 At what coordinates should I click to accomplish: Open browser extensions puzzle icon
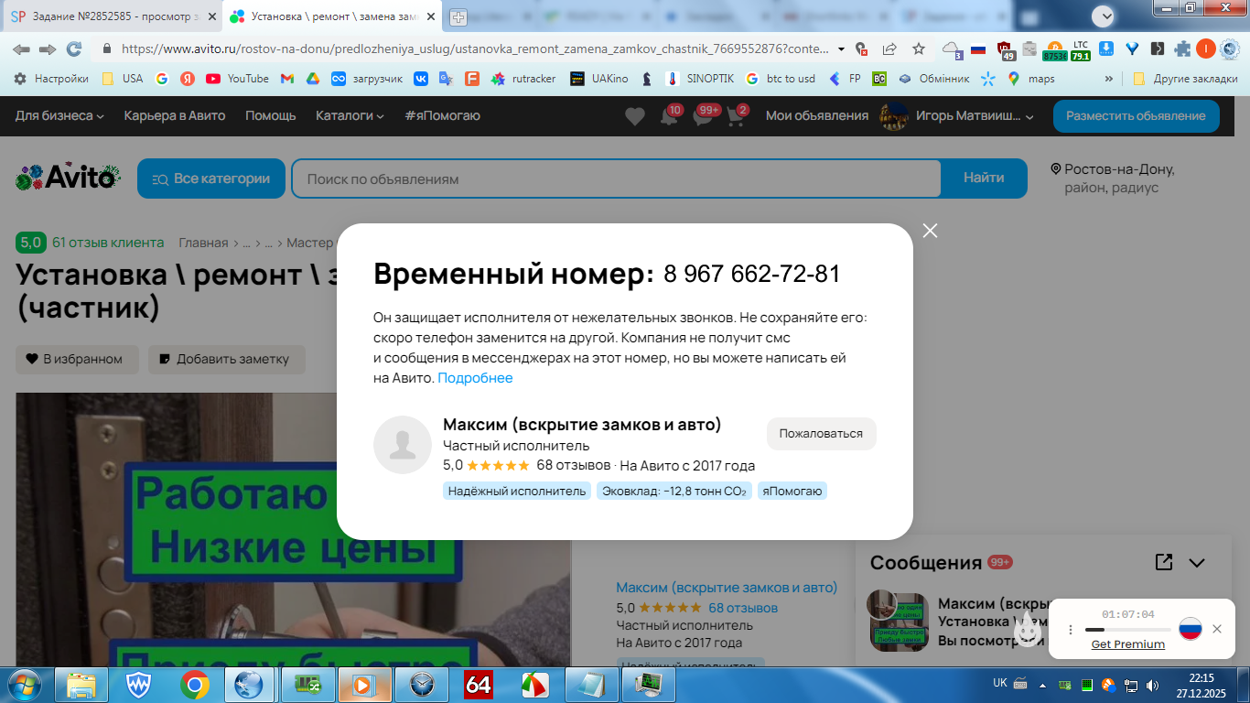point(1182,49)
